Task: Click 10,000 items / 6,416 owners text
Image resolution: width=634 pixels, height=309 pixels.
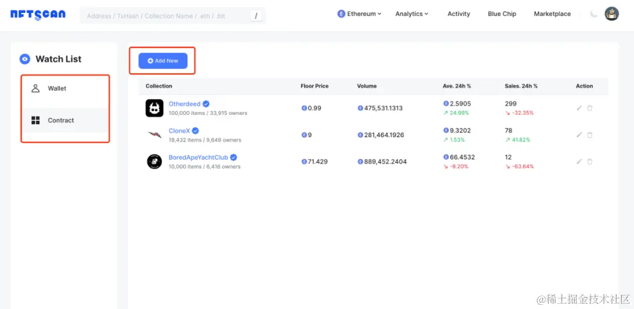Action: [x=204, y=167]
